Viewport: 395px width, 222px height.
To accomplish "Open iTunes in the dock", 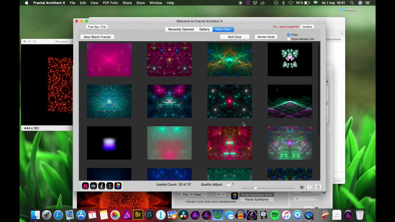I will coord(286,215).
